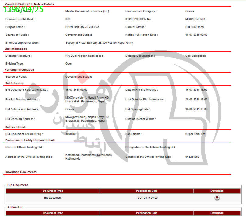Click the Nepal Bank Ltd. bank name
Image resolution: width=246 pixels, height=216 pixels.
coord(196,134)
